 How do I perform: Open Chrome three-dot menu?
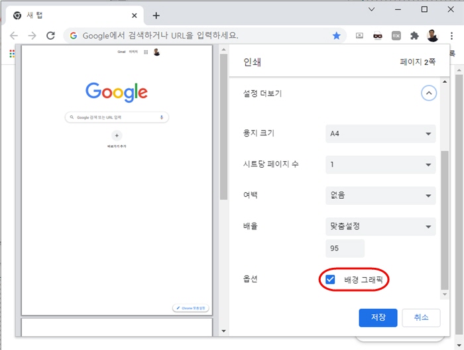(451, 36)
